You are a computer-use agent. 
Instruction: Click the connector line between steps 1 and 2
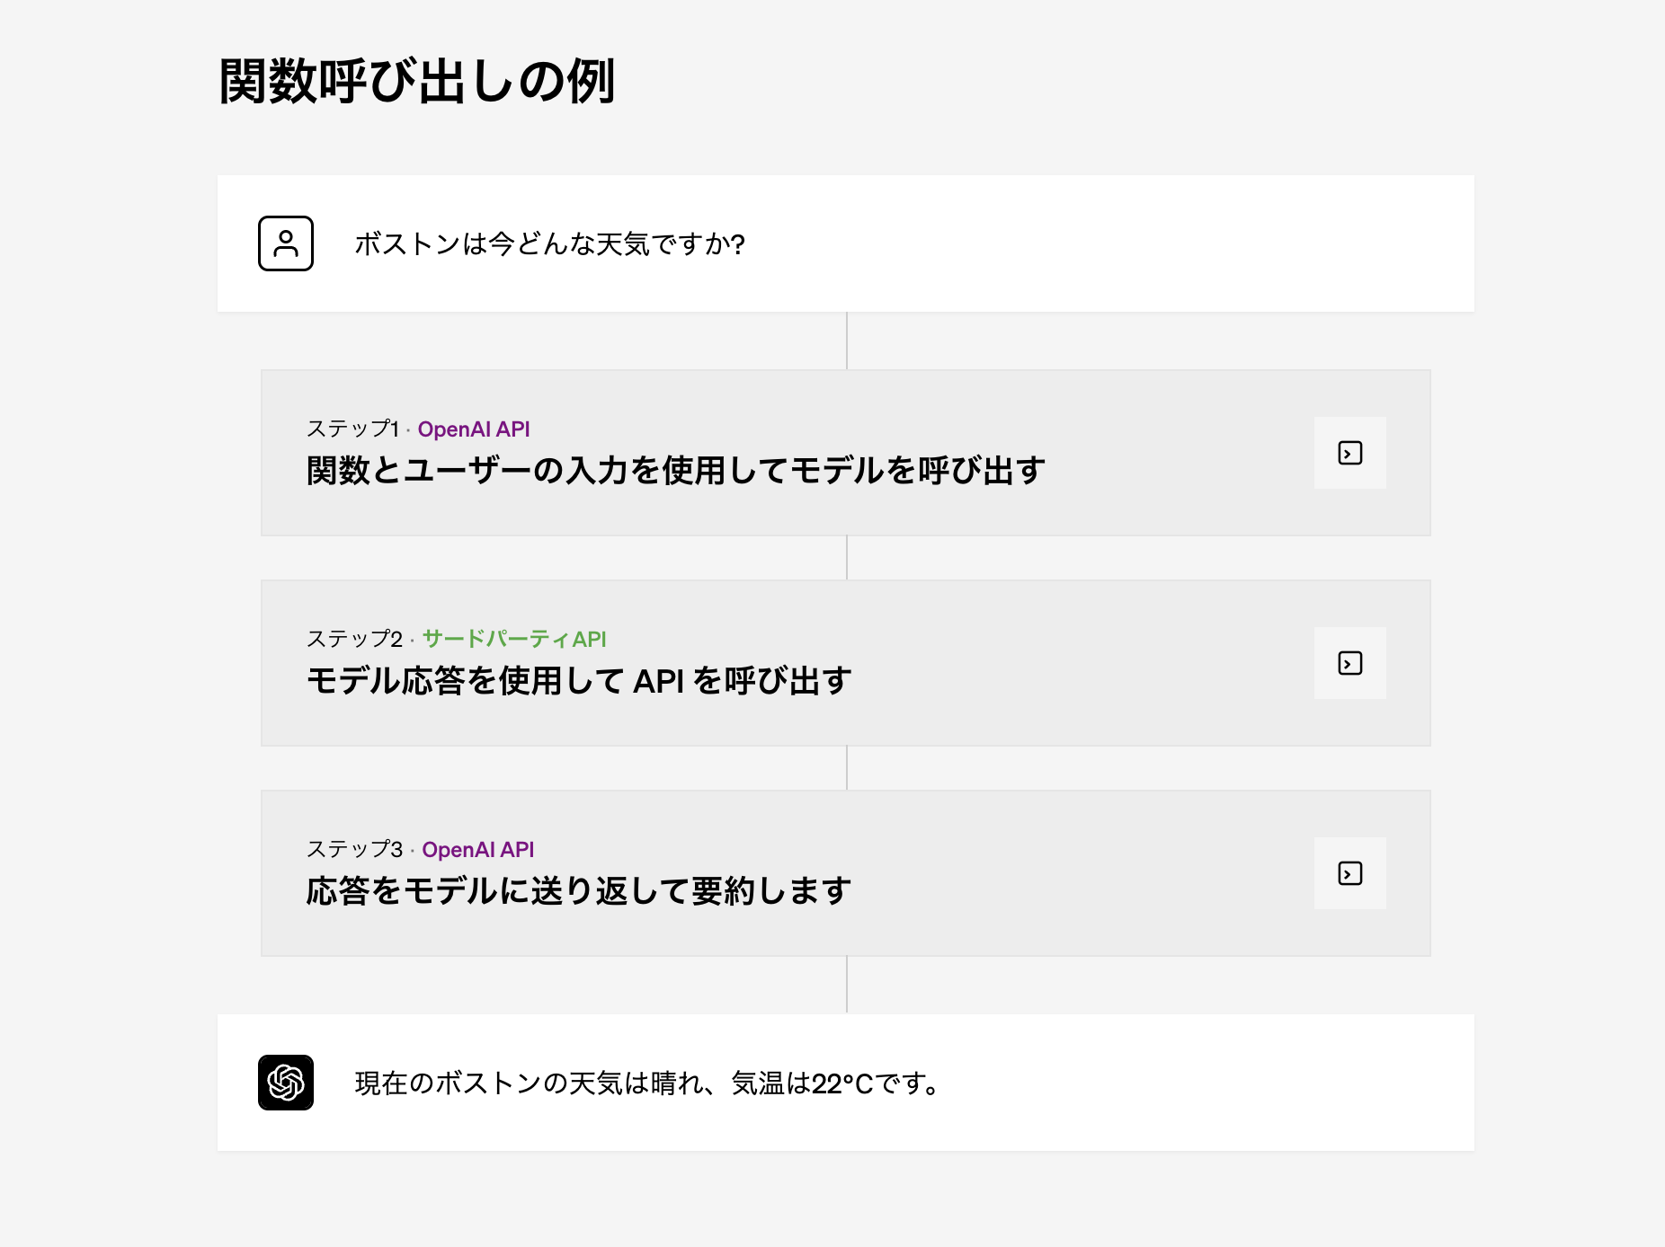(847, 558)
